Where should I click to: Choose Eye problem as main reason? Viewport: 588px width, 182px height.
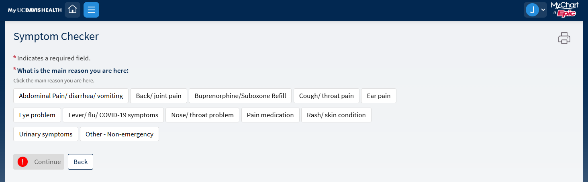[37, 115]
